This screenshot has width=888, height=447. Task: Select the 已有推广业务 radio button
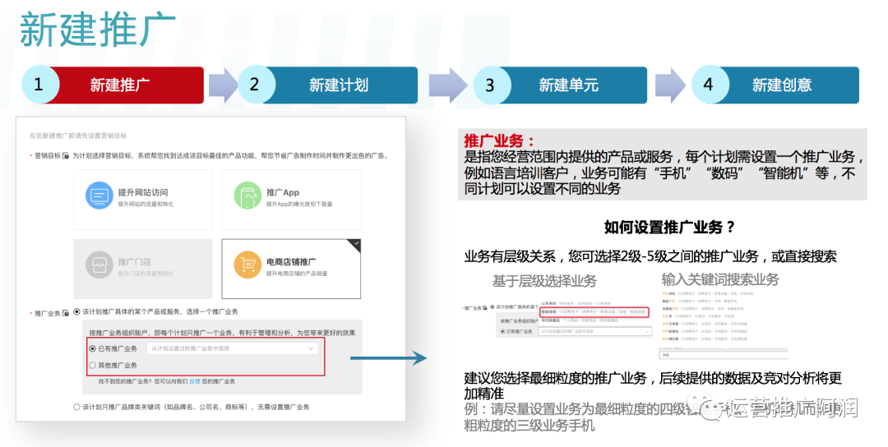[x=92, y=348]
